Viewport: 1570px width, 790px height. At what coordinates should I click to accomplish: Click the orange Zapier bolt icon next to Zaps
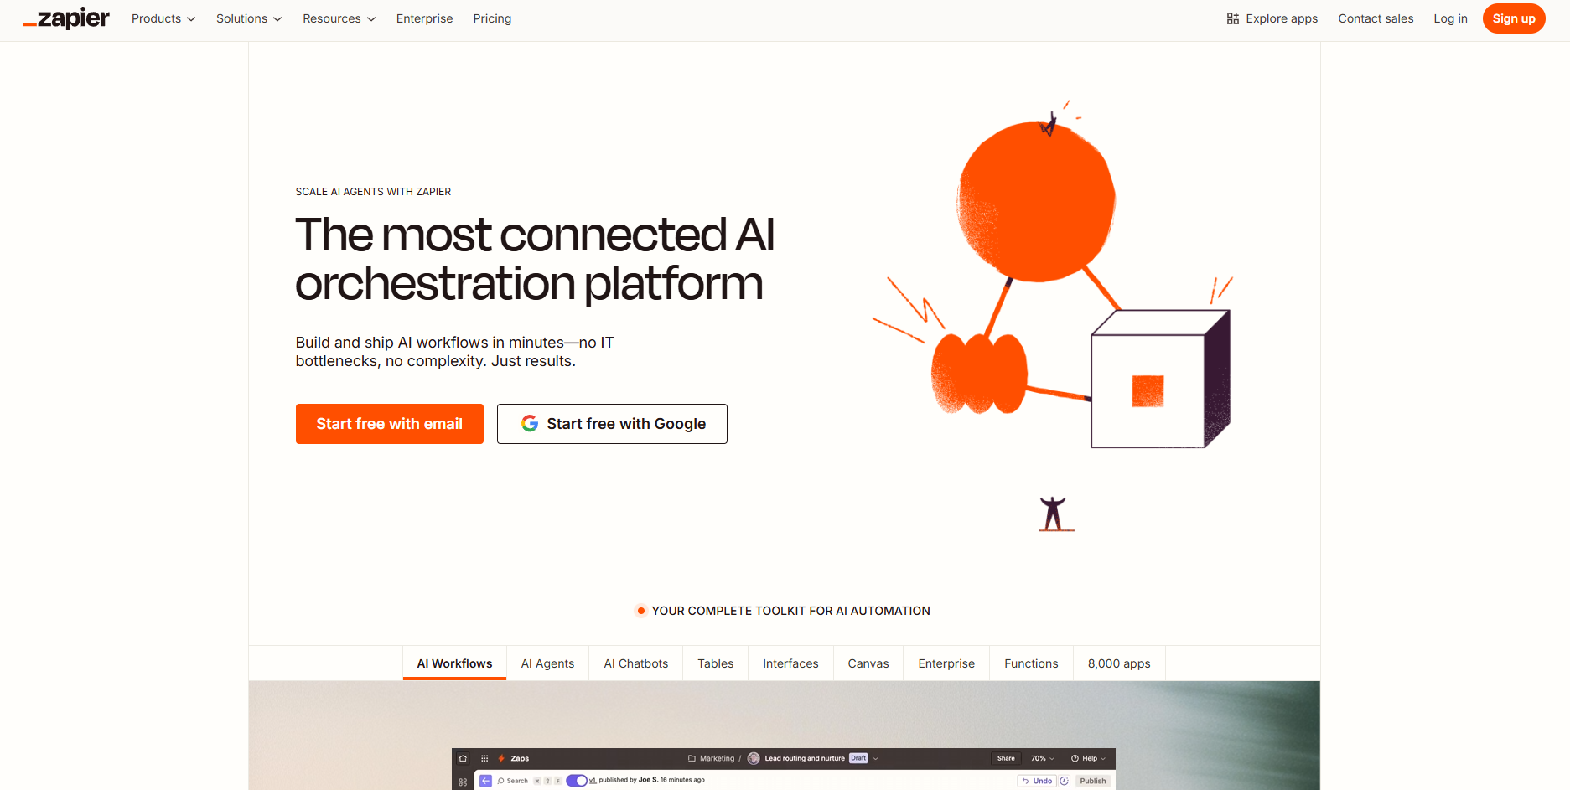click(501, 758)
